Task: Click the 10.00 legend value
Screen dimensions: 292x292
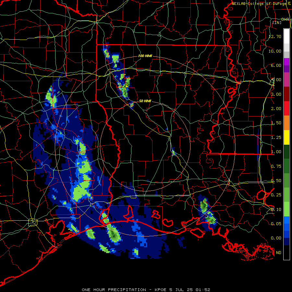Action: coord(275,51)
